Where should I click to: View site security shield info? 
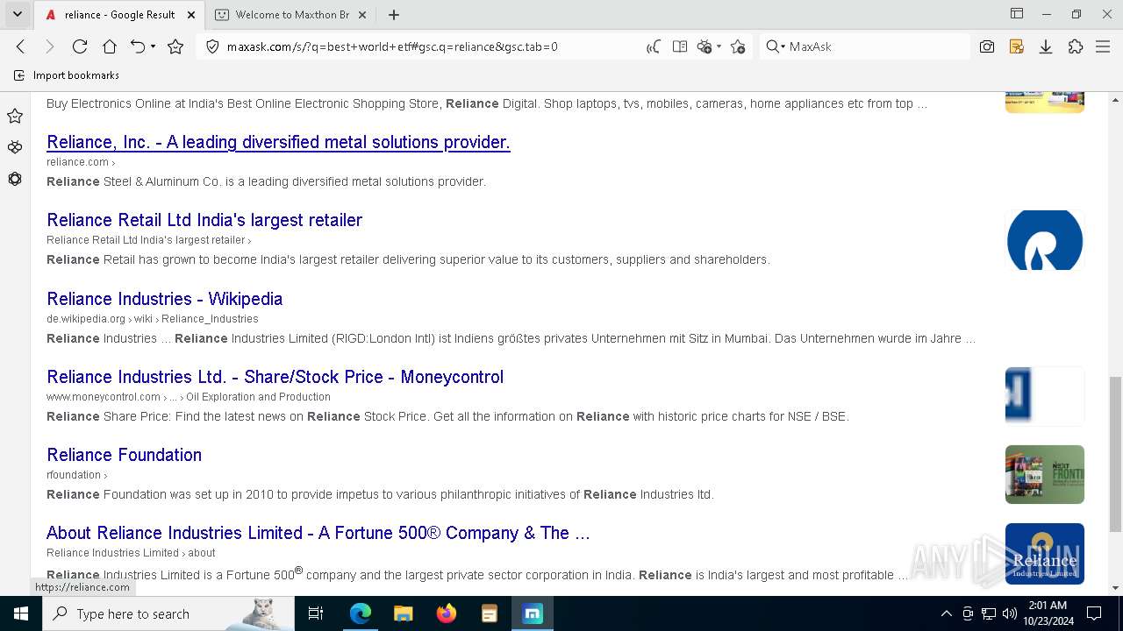coord(212,46)
